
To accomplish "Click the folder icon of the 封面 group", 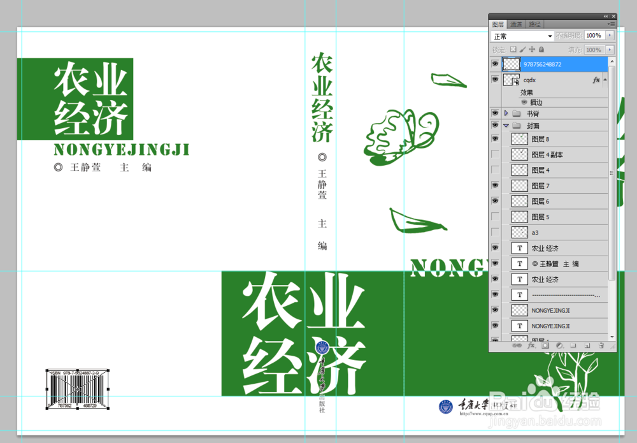I will [x=517, y=125].
